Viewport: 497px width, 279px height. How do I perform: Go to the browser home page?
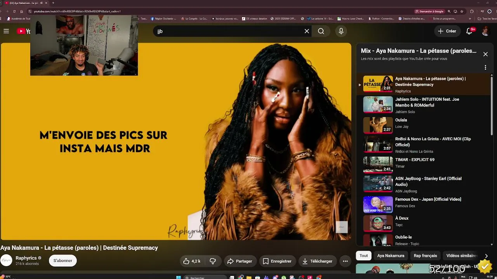tap(21, 11)
